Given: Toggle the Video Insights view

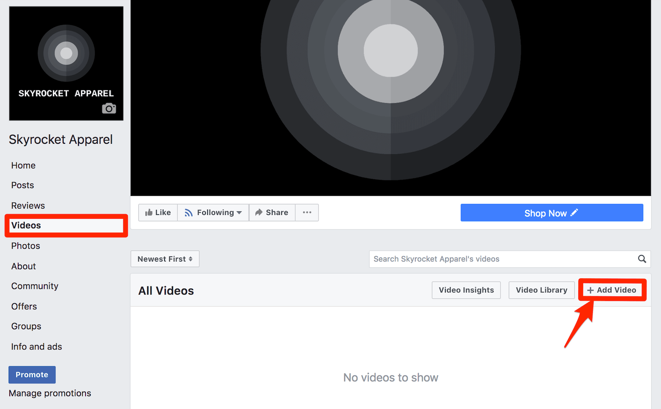Looking at the screenshot, I should click(466, 290).
